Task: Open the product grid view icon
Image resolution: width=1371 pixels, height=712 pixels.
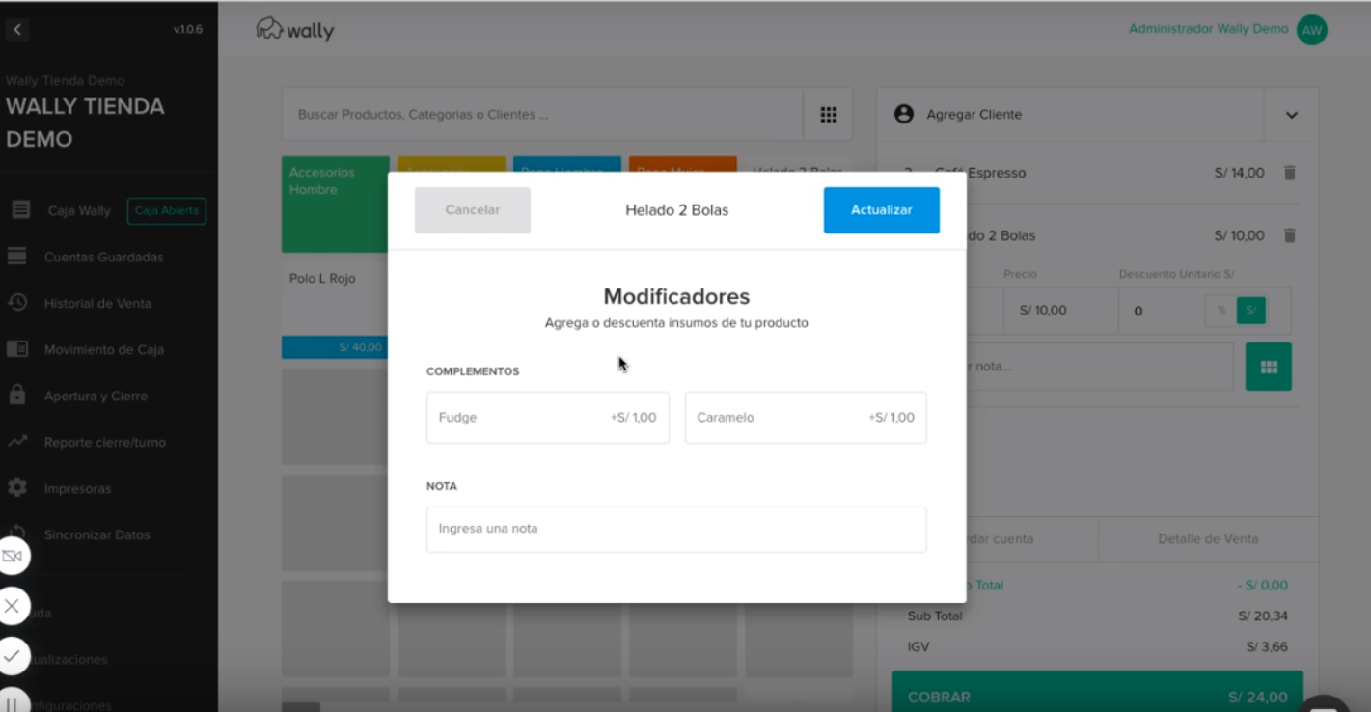Action: [828, 115]
